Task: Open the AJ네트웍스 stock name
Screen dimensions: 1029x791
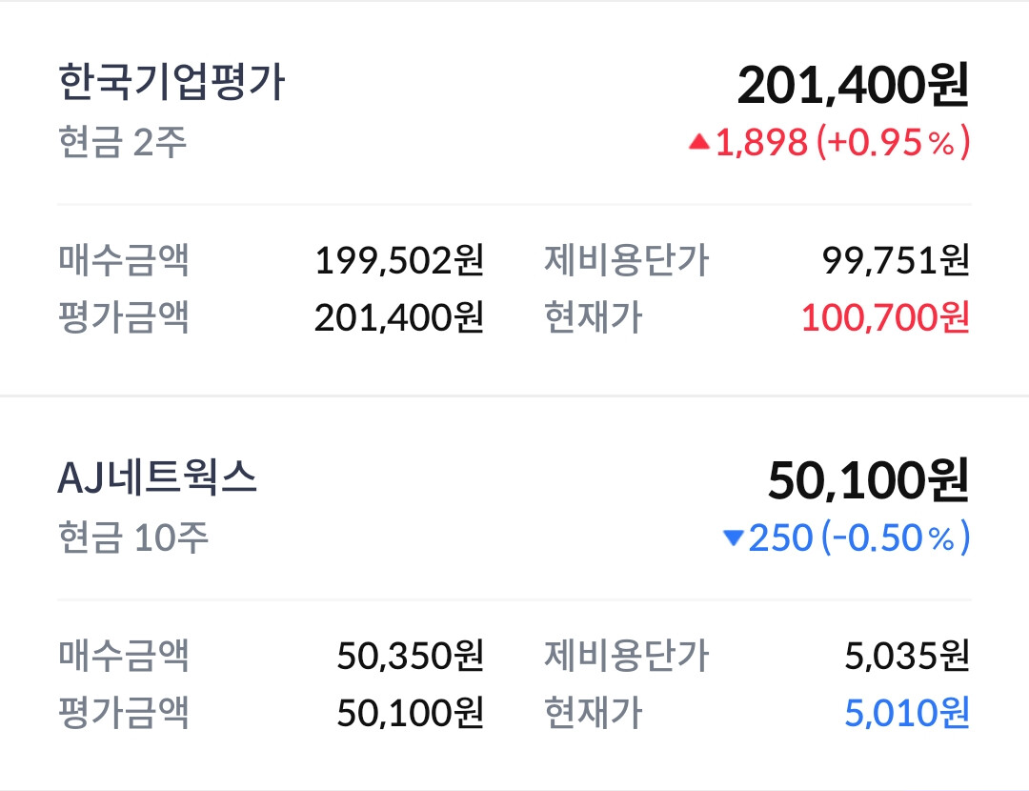Action: click(157, 478)
